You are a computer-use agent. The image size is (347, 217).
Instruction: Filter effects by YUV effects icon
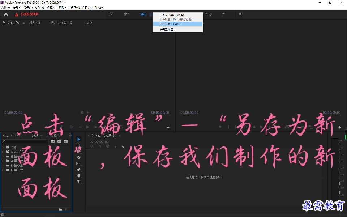pyautogui.click(x=66, y=141)
